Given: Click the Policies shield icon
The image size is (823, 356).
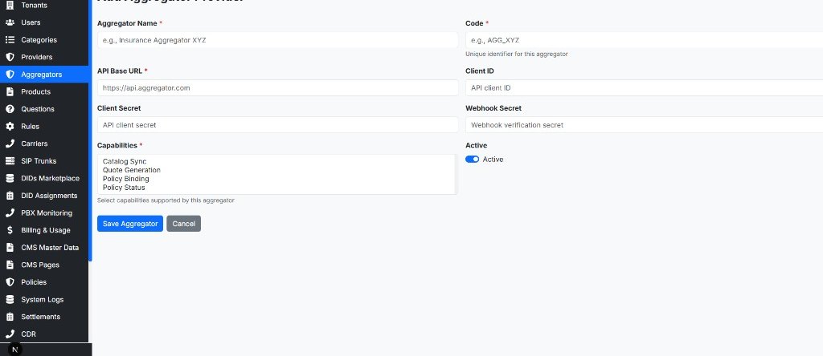Looking at the screenshot, I should coord(10,281).
